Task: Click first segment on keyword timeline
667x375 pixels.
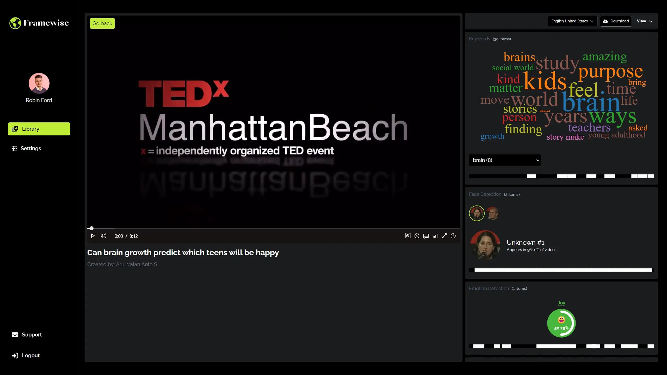Action: pos(531,176)
